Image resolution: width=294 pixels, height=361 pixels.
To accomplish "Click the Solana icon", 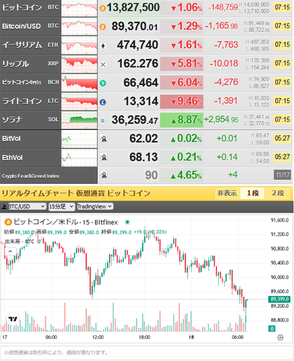I will 103,120.
